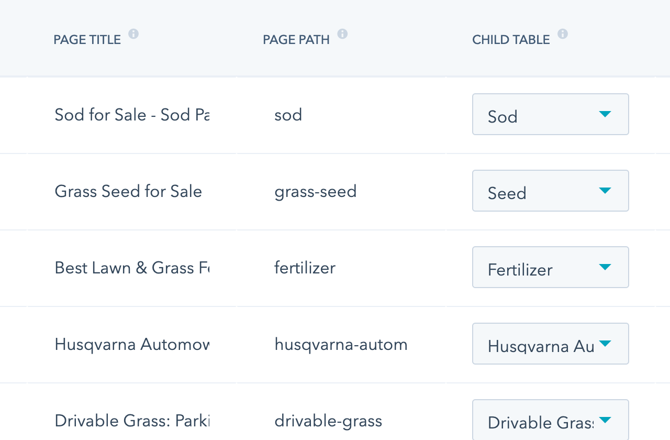Expand the Fertilizer child table dropdown

click(550, 268)
